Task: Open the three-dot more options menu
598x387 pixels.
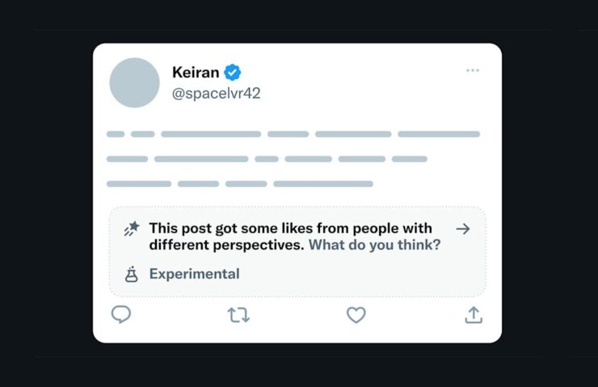Action: tap(473, 70)
